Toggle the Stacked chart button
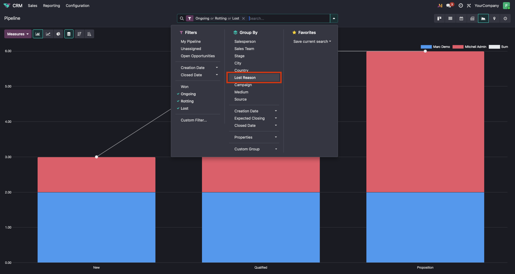The image size is (515, 274). [69, 34]
